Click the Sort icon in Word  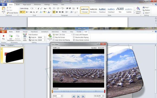coord(74,8)
